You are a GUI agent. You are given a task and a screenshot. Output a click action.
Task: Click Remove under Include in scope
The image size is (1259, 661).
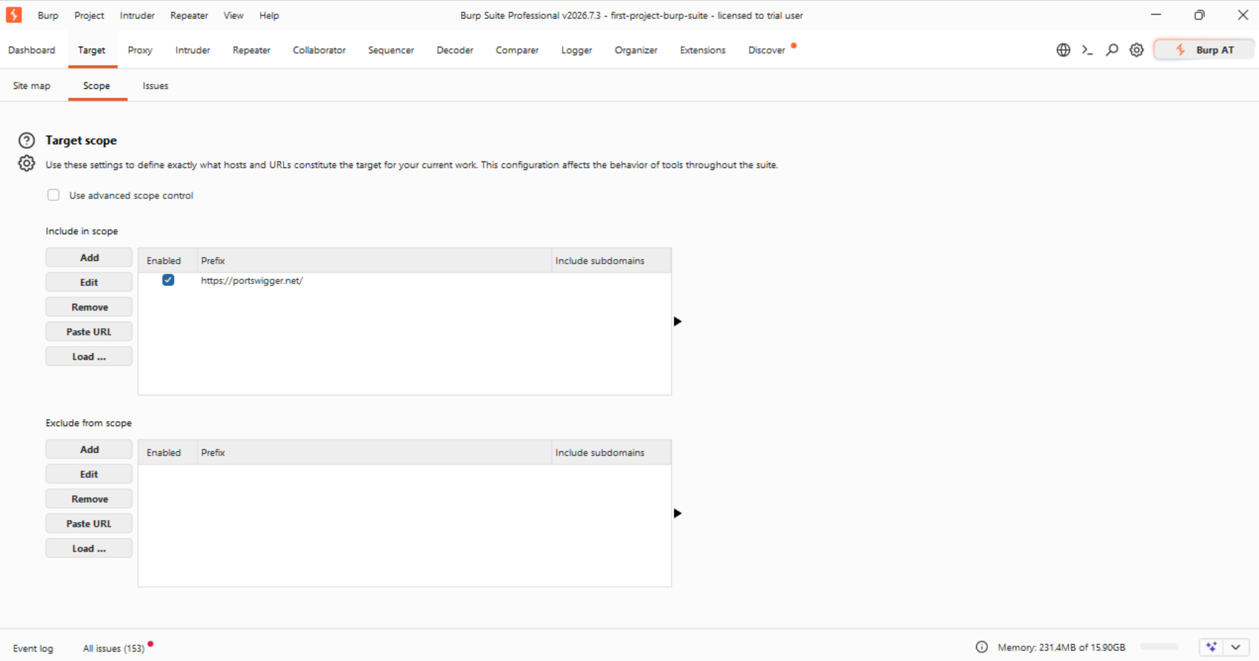[89, 307]
